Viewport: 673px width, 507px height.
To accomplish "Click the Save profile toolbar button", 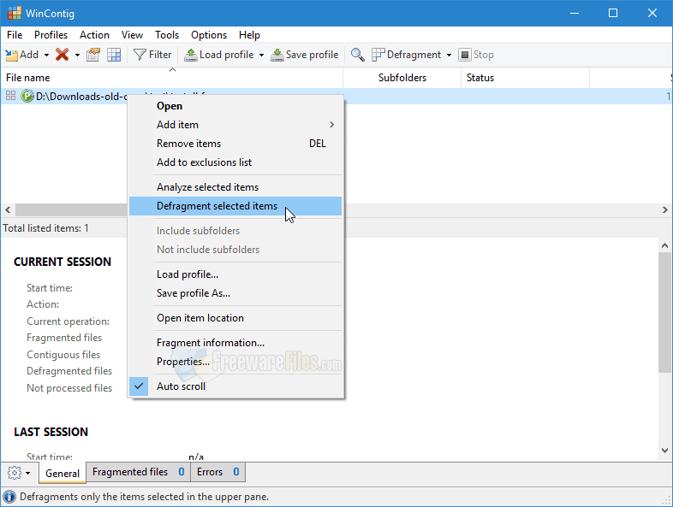I will click(304, 55).
